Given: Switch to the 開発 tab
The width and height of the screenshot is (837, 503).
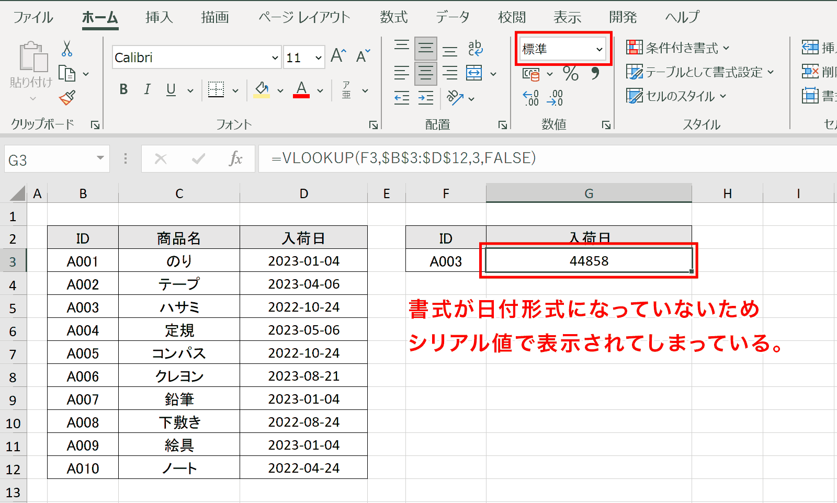Looking at the screenshot, I should point(623,17).
